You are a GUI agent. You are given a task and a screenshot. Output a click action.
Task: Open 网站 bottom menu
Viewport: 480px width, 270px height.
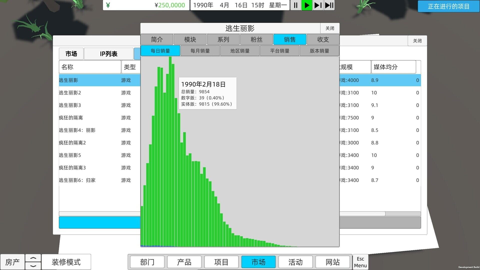click(x=332, y=262)
